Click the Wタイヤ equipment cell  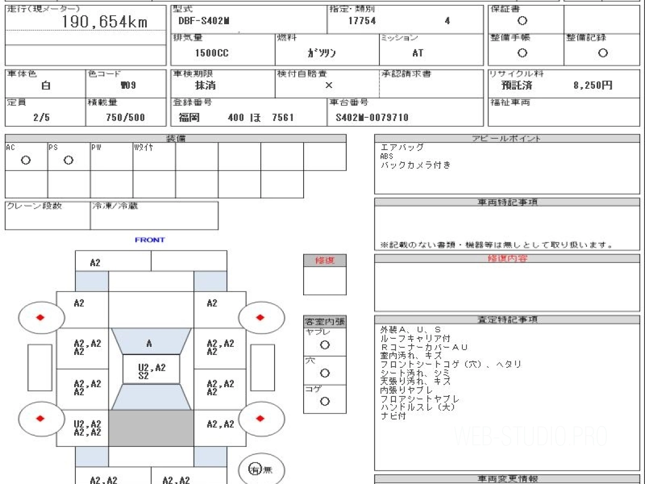click(x=154, y=156)
